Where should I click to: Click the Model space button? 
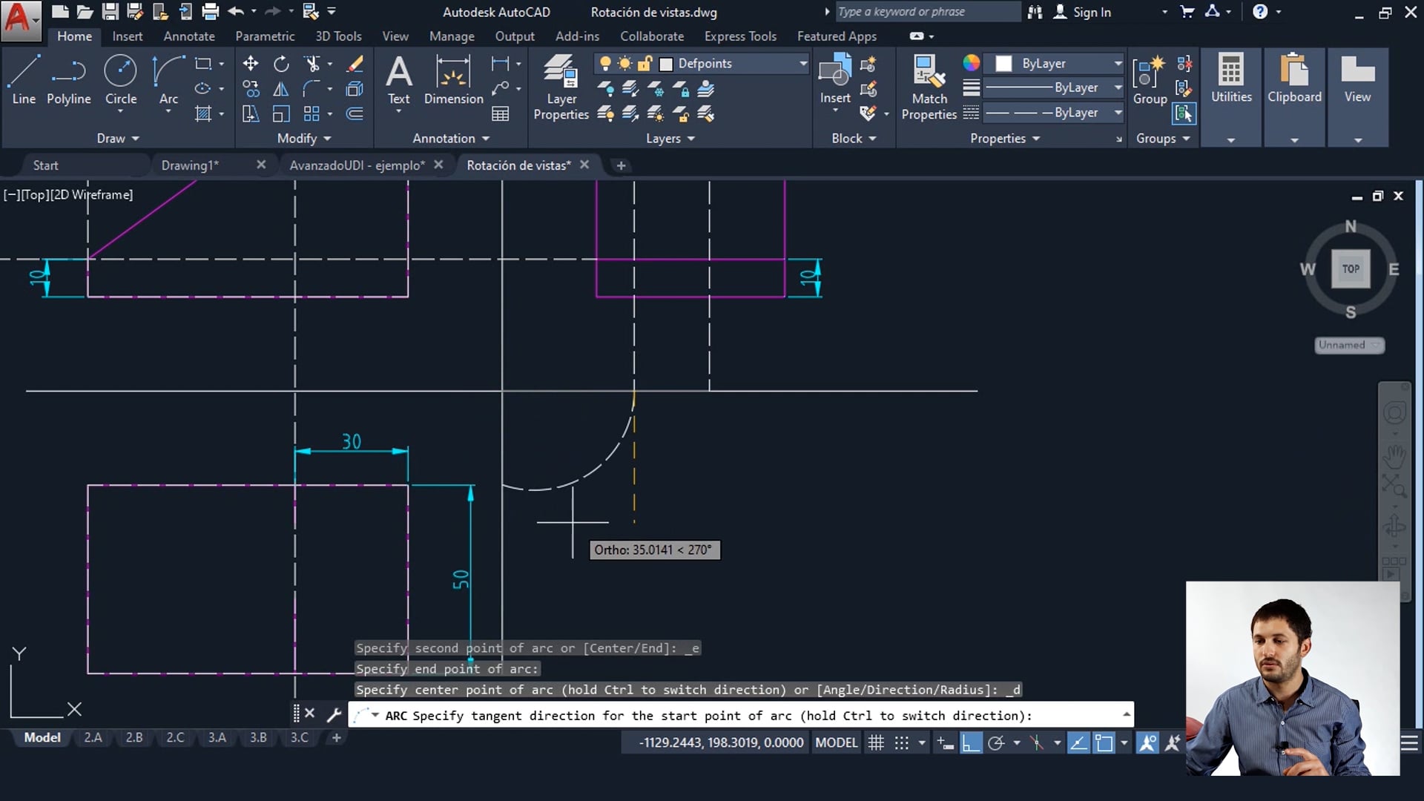[42, 737]
